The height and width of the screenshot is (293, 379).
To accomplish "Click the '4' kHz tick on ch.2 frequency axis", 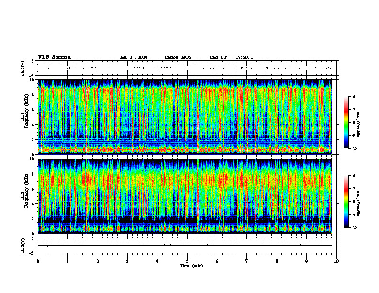I will (33, 204).
